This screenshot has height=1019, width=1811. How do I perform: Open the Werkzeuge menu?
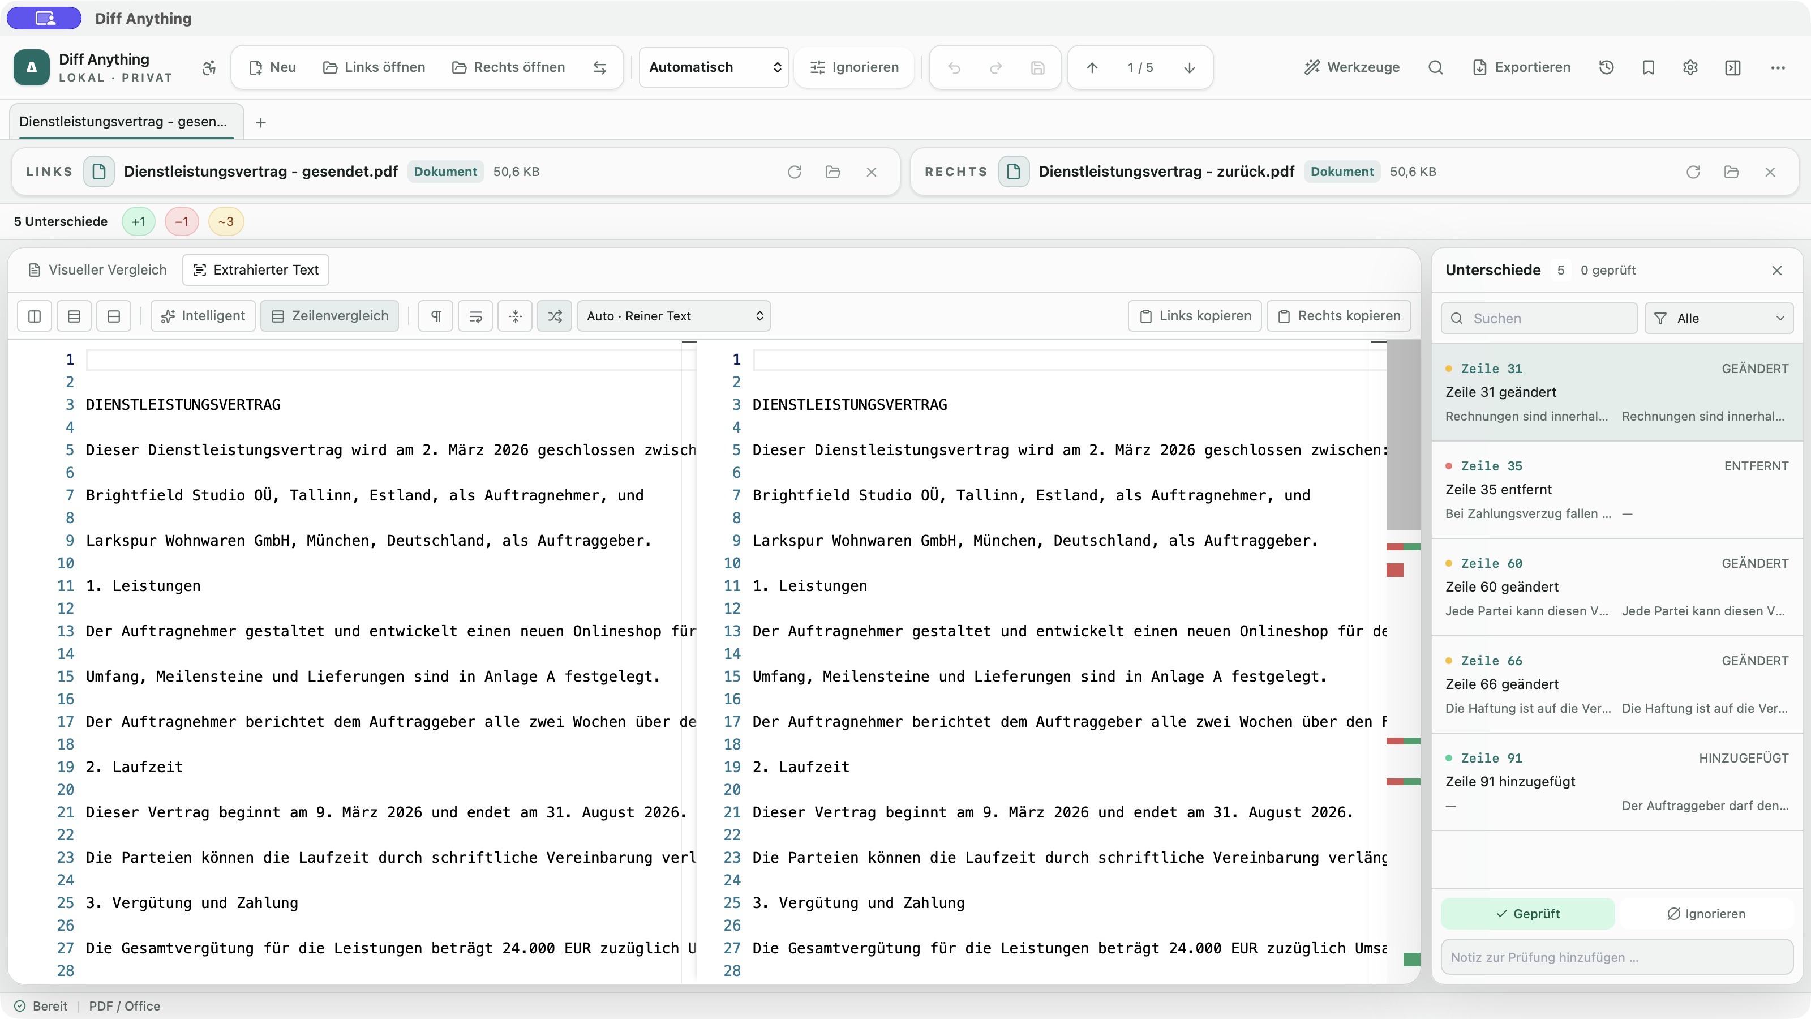click(1352, 67)
